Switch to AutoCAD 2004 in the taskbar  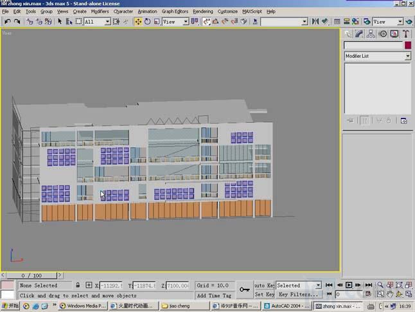(x=287, y=306)
